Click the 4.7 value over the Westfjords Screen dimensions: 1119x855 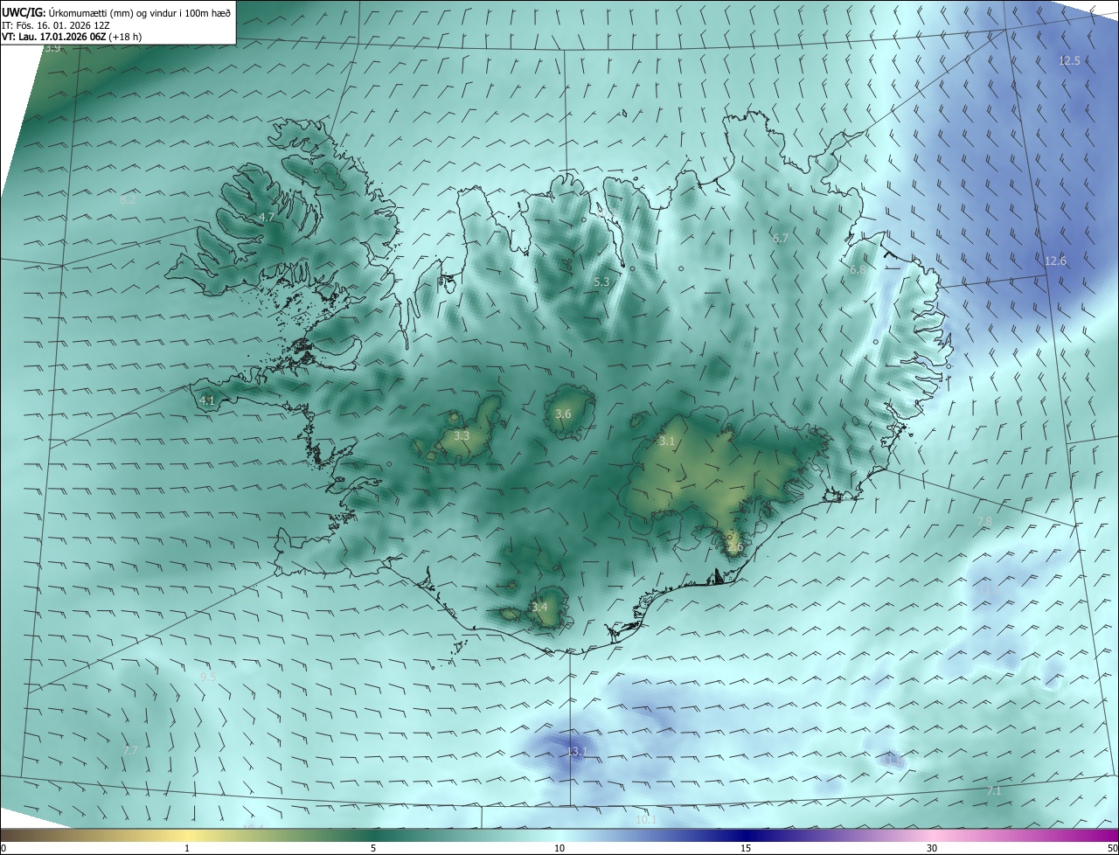pyautogui.click(x=267, y=217)
